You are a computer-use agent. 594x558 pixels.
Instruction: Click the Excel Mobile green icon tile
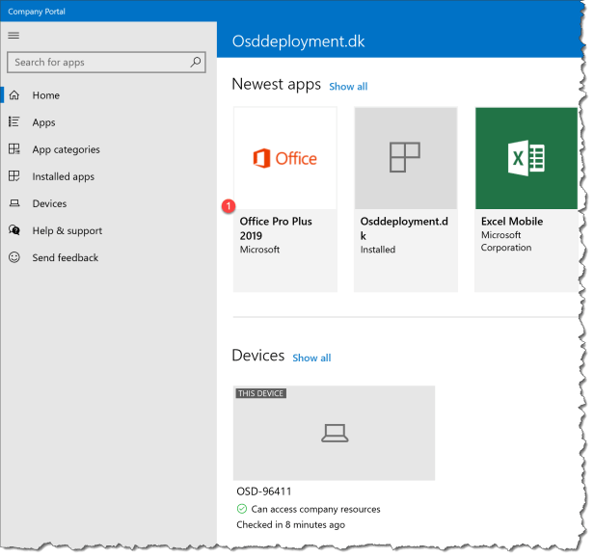(526, 158)
